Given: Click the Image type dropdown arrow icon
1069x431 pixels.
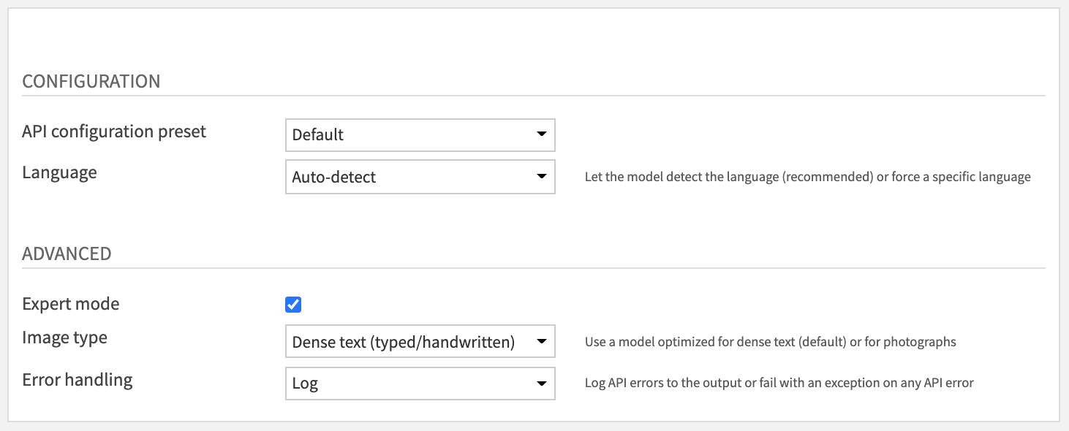Looking at the screenshot, I should pyautogui.click(x=542, y=341).
